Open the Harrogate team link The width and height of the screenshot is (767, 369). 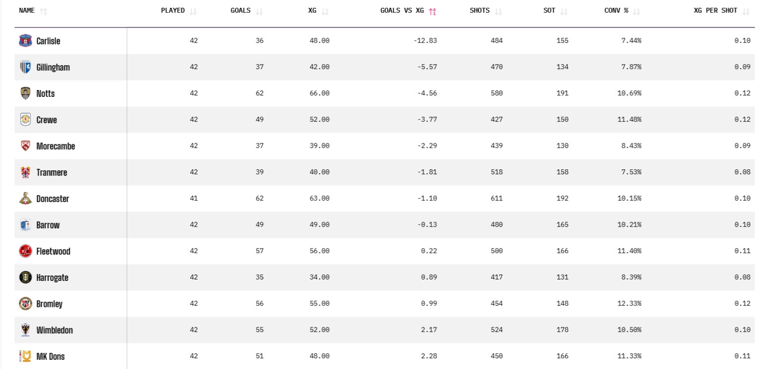(x=52, y=277)
